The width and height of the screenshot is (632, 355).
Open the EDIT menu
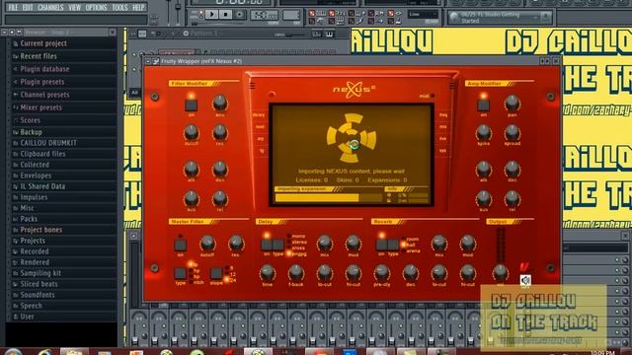click(x=28, y=7)
